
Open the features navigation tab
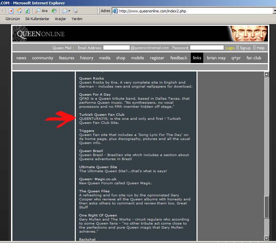click(x=66, y=58)
